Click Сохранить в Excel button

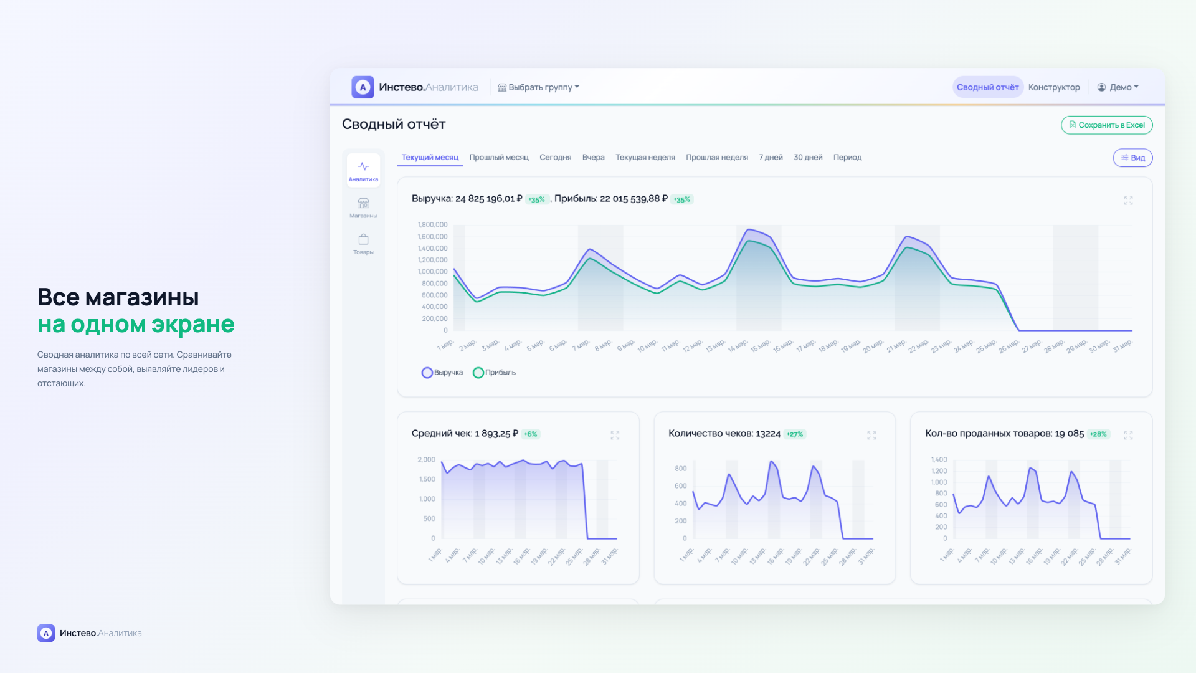pos(1107,125)
